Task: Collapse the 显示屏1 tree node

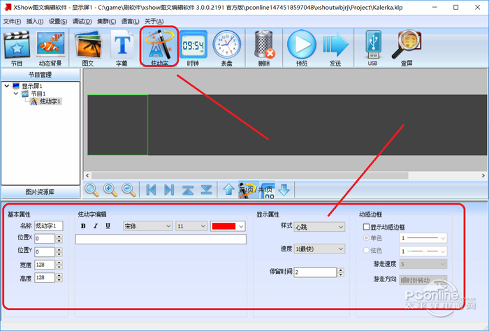Action: 6,86
